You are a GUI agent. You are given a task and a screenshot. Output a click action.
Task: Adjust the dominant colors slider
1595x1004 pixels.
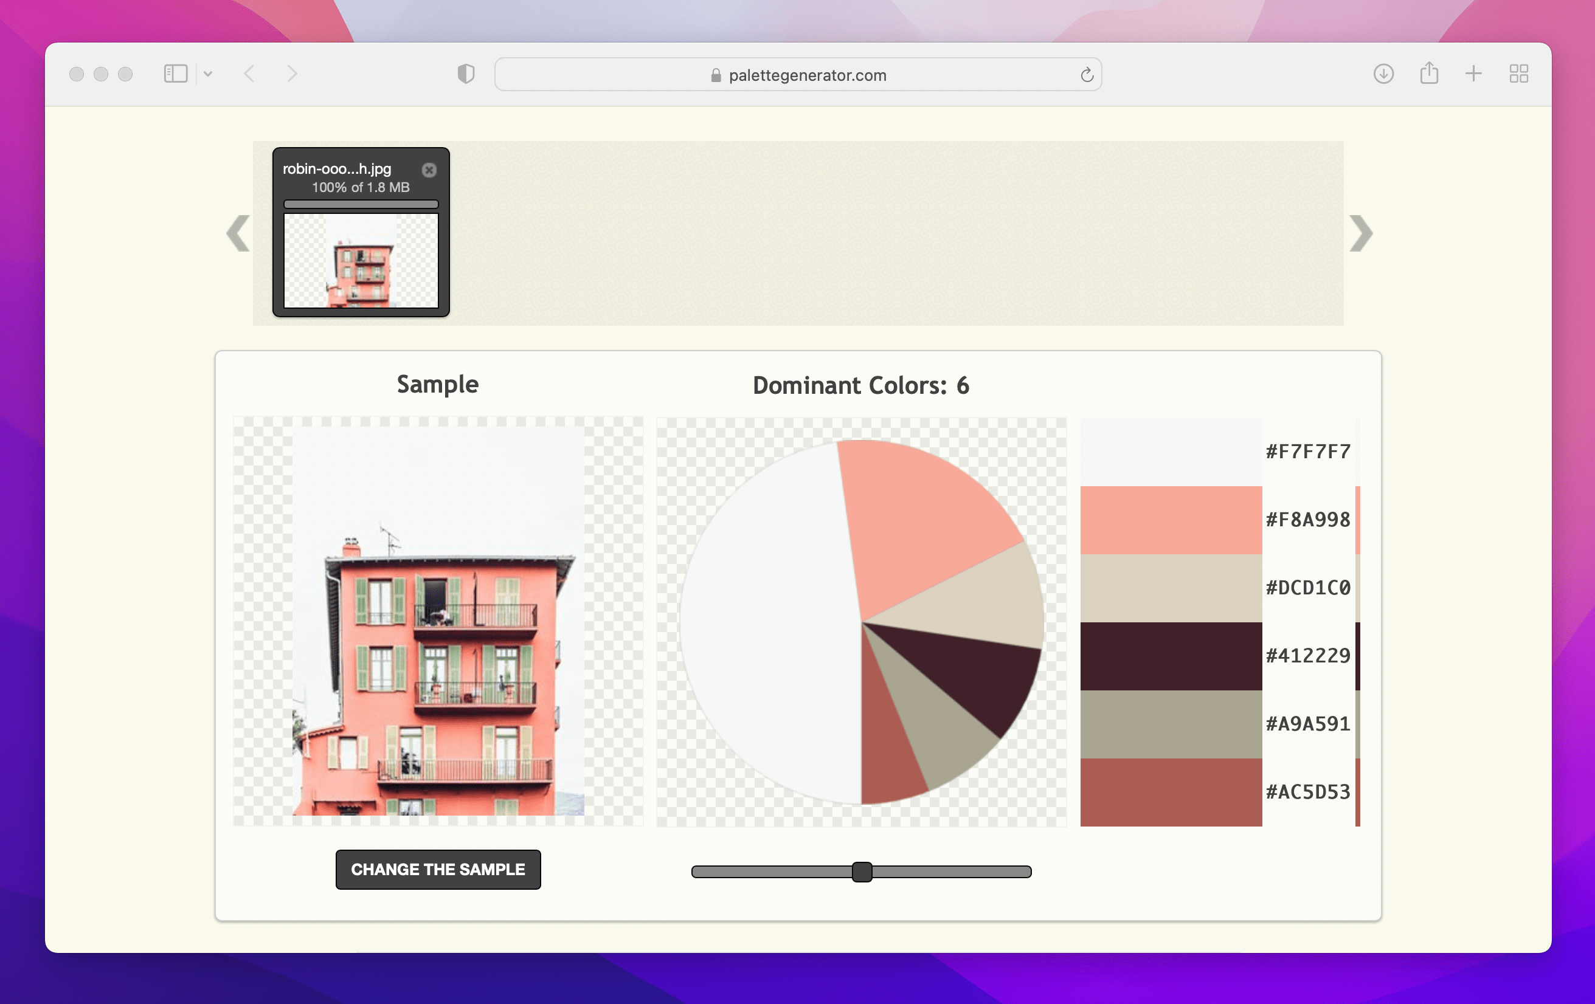tap(862, 872)
